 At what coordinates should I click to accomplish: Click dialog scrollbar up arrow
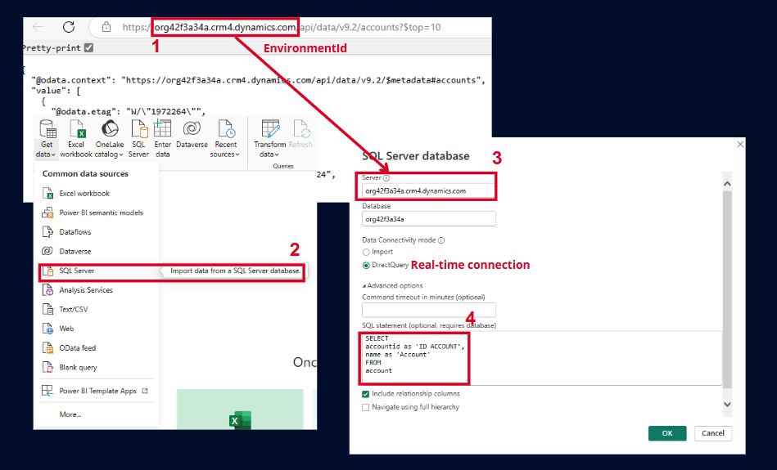[x=727, y=184]
